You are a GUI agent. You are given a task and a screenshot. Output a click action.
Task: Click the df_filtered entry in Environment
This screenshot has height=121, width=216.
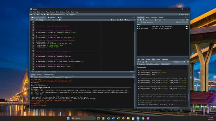coord(144,29)
